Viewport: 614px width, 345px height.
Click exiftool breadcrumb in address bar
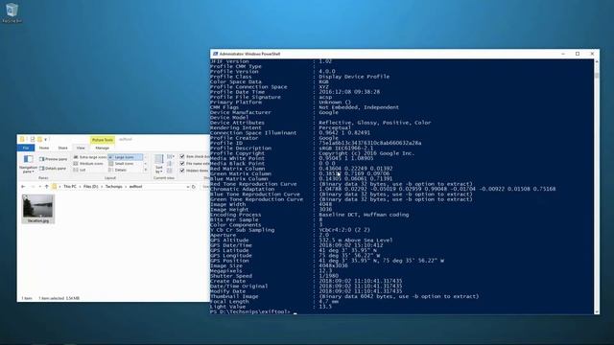point(135,187)
